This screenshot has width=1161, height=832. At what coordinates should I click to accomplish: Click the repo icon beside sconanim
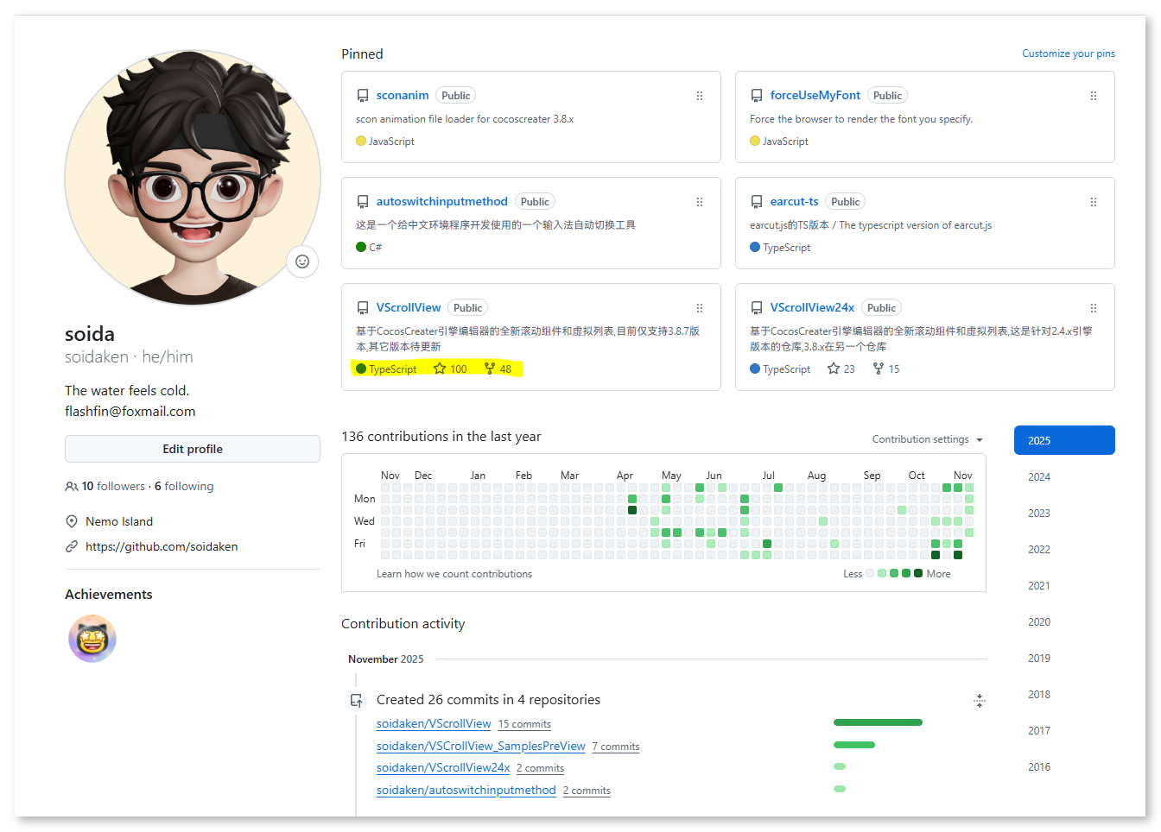tap(363, 96)
